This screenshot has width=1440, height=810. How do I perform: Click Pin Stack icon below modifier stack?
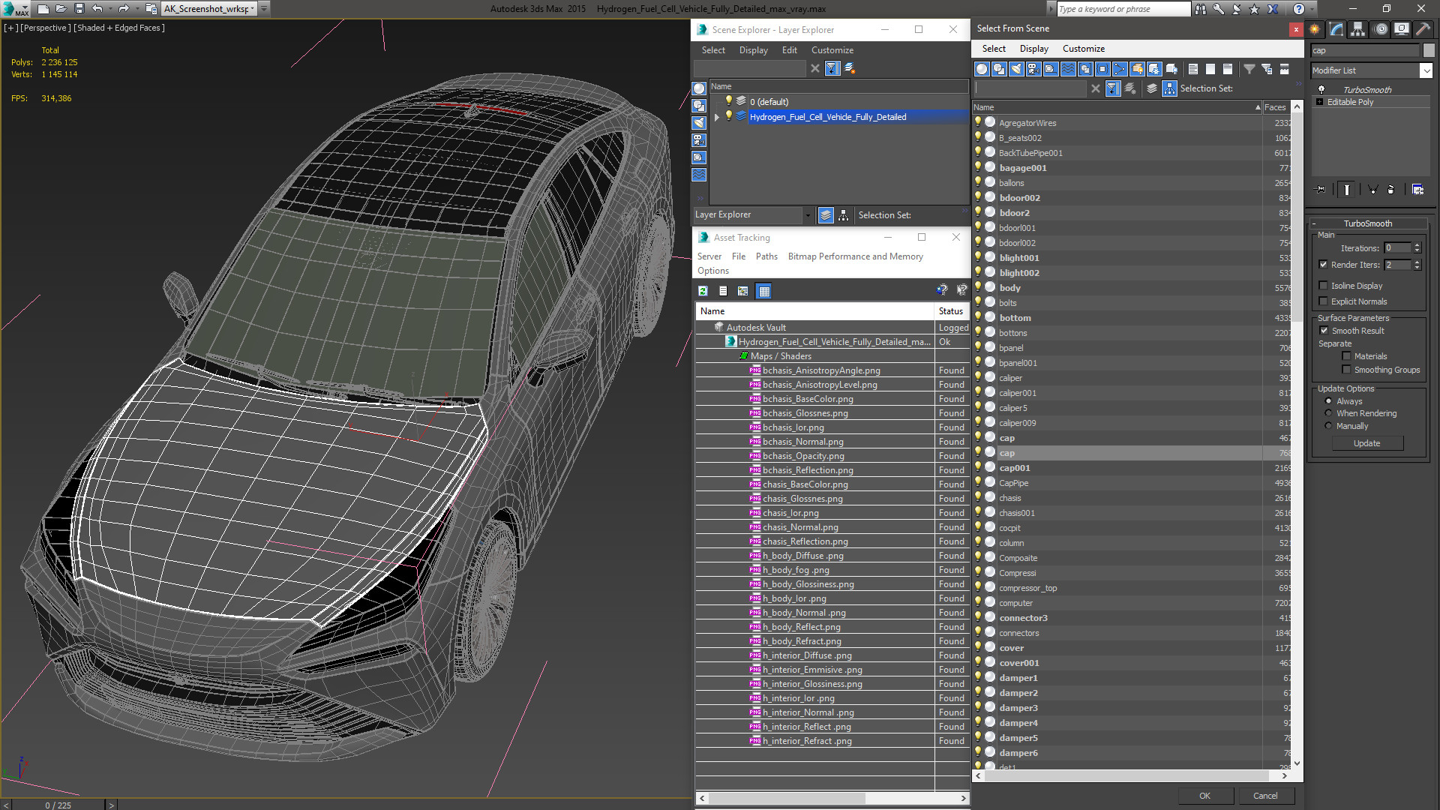coord(1321,190)
